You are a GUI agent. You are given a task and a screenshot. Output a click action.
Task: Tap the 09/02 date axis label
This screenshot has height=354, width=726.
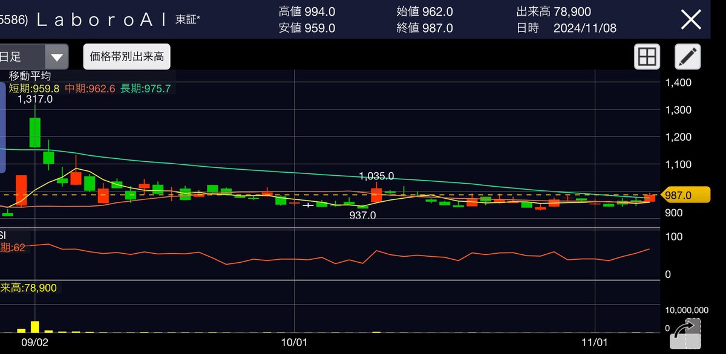[34, 342]
